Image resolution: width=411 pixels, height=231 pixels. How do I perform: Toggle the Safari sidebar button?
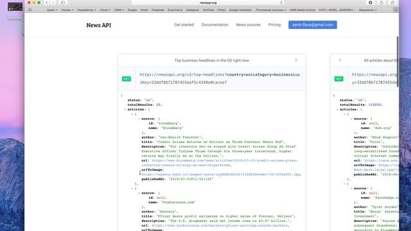click(x=63, y=3)
